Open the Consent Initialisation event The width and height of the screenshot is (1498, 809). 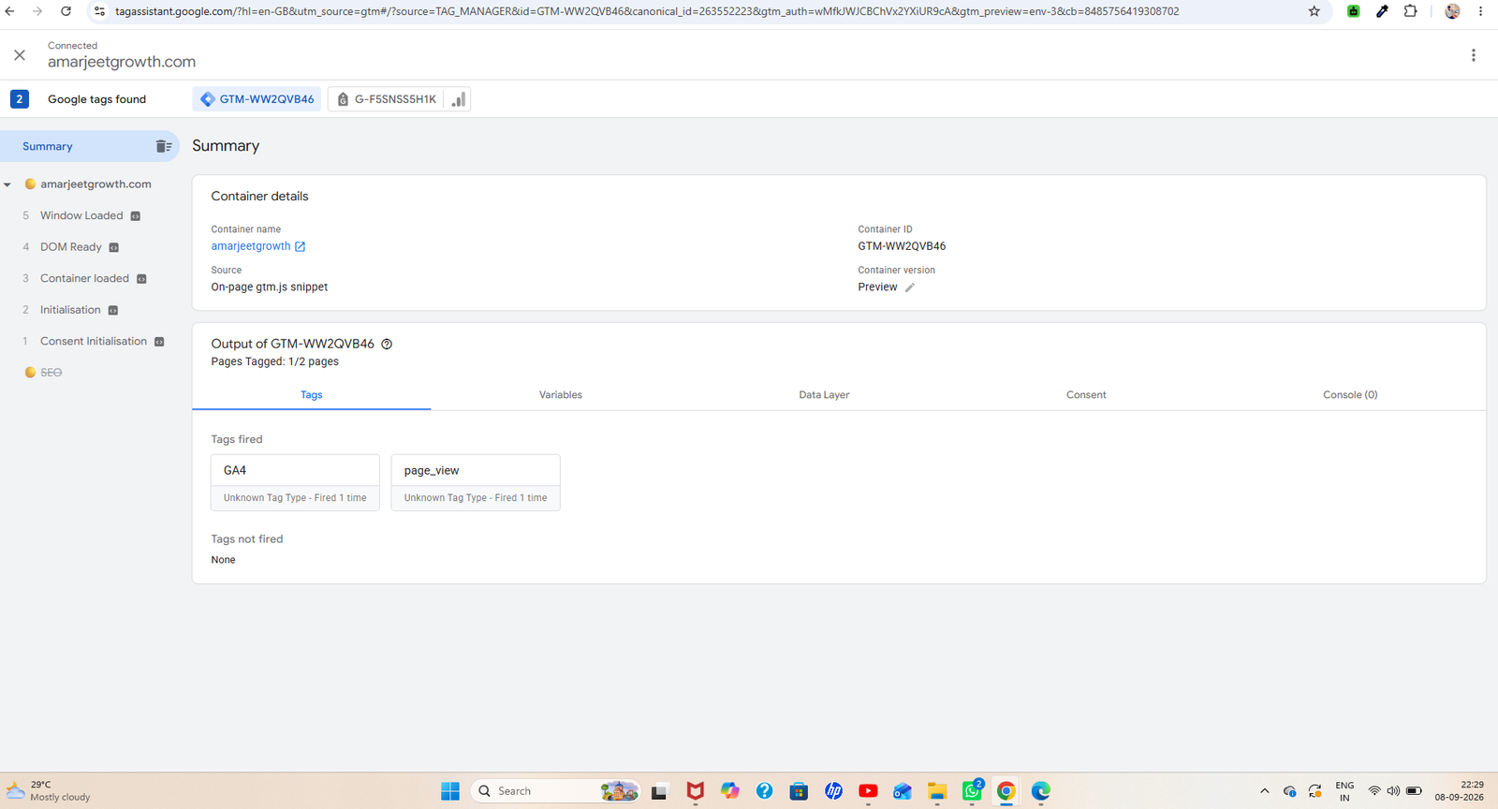coord(94,341)
